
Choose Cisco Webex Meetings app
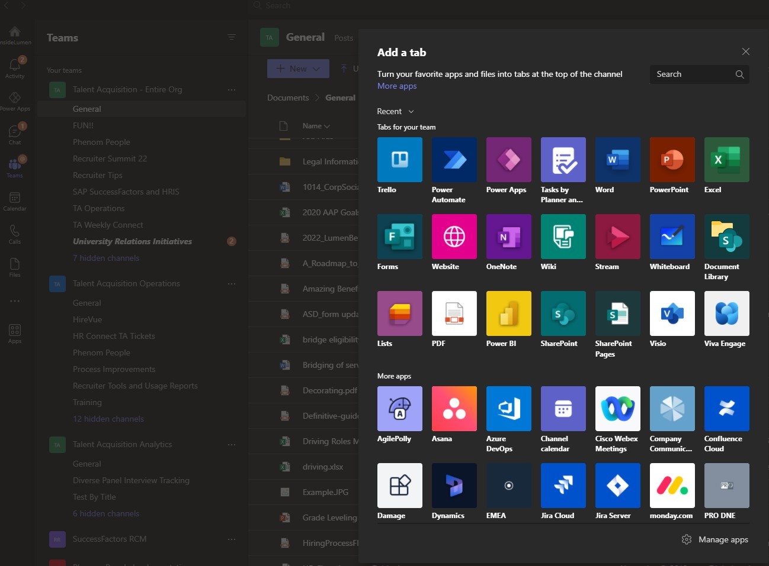(617, 409)
